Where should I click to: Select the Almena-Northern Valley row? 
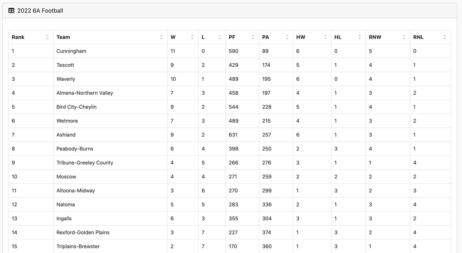pyautogui.click(x=229, y=93)
